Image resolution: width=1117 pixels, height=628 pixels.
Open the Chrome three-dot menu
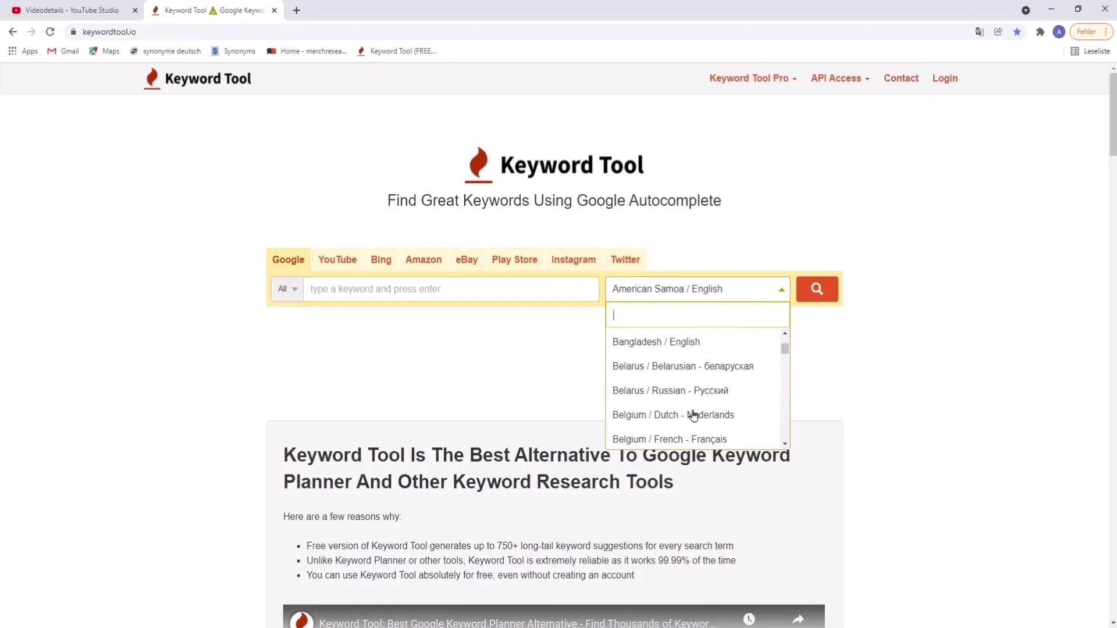tap(1106, 32)
